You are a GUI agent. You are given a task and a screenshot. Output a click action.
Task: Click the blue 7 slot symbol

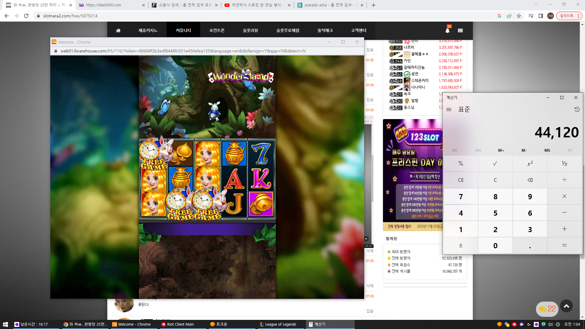pyautogui.click(x=261, y=154)
